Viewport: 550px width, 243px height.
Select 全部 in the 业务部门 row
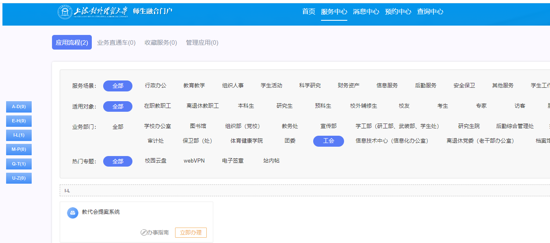pyautogui.click(x=118, y=127)
